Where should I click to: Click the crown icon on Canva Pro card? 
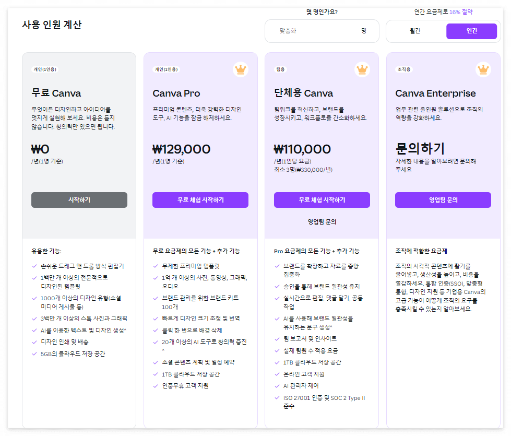[x=240, y=69]
